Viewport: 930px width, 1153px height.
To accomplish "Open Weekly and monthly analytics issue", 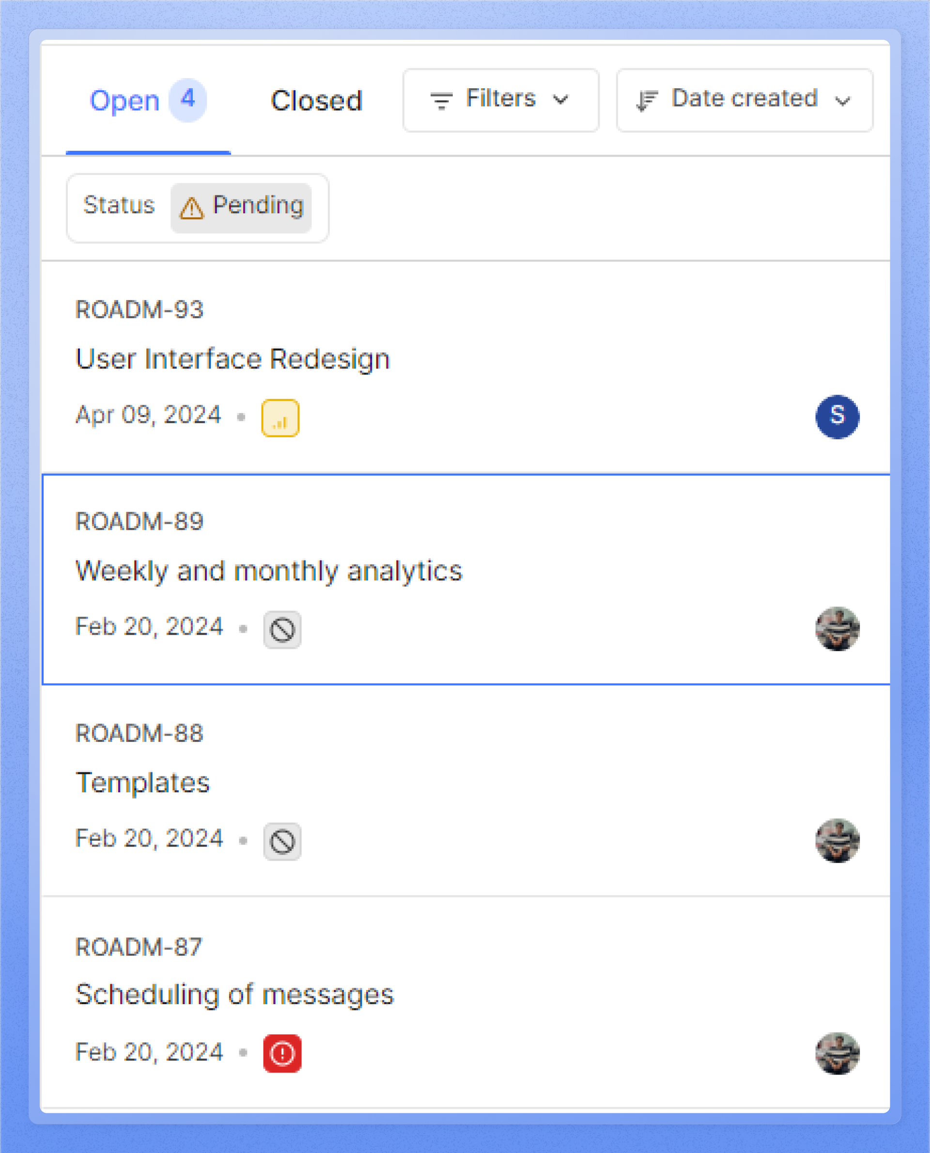I will tap(268, 571).
